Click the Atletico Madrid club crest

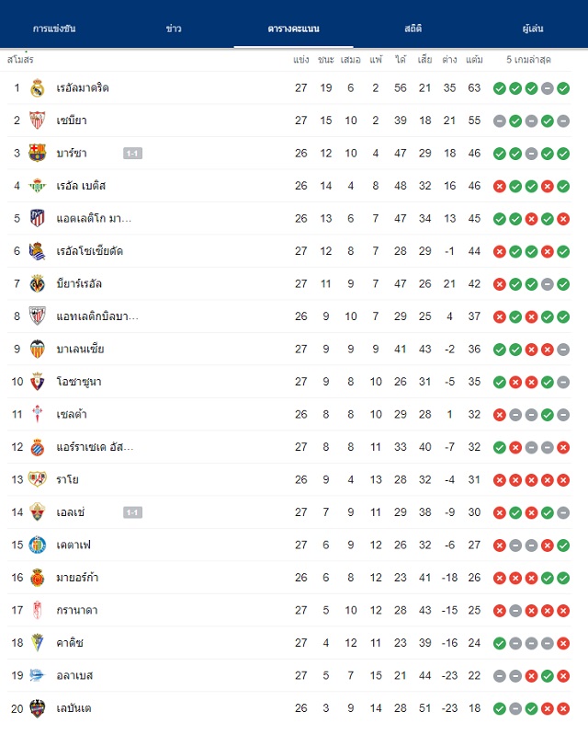(x=38, y=218)
